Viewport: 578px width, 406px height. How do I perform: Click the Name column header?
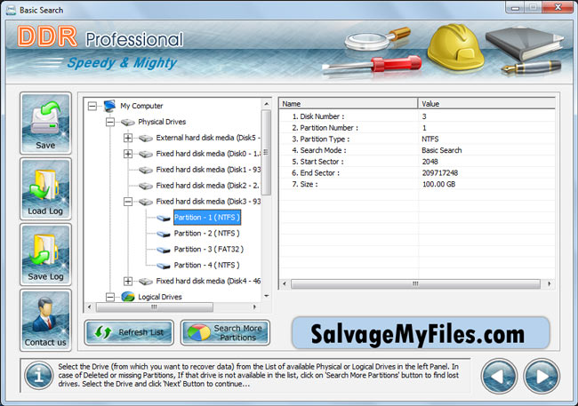tap(349, 104)
